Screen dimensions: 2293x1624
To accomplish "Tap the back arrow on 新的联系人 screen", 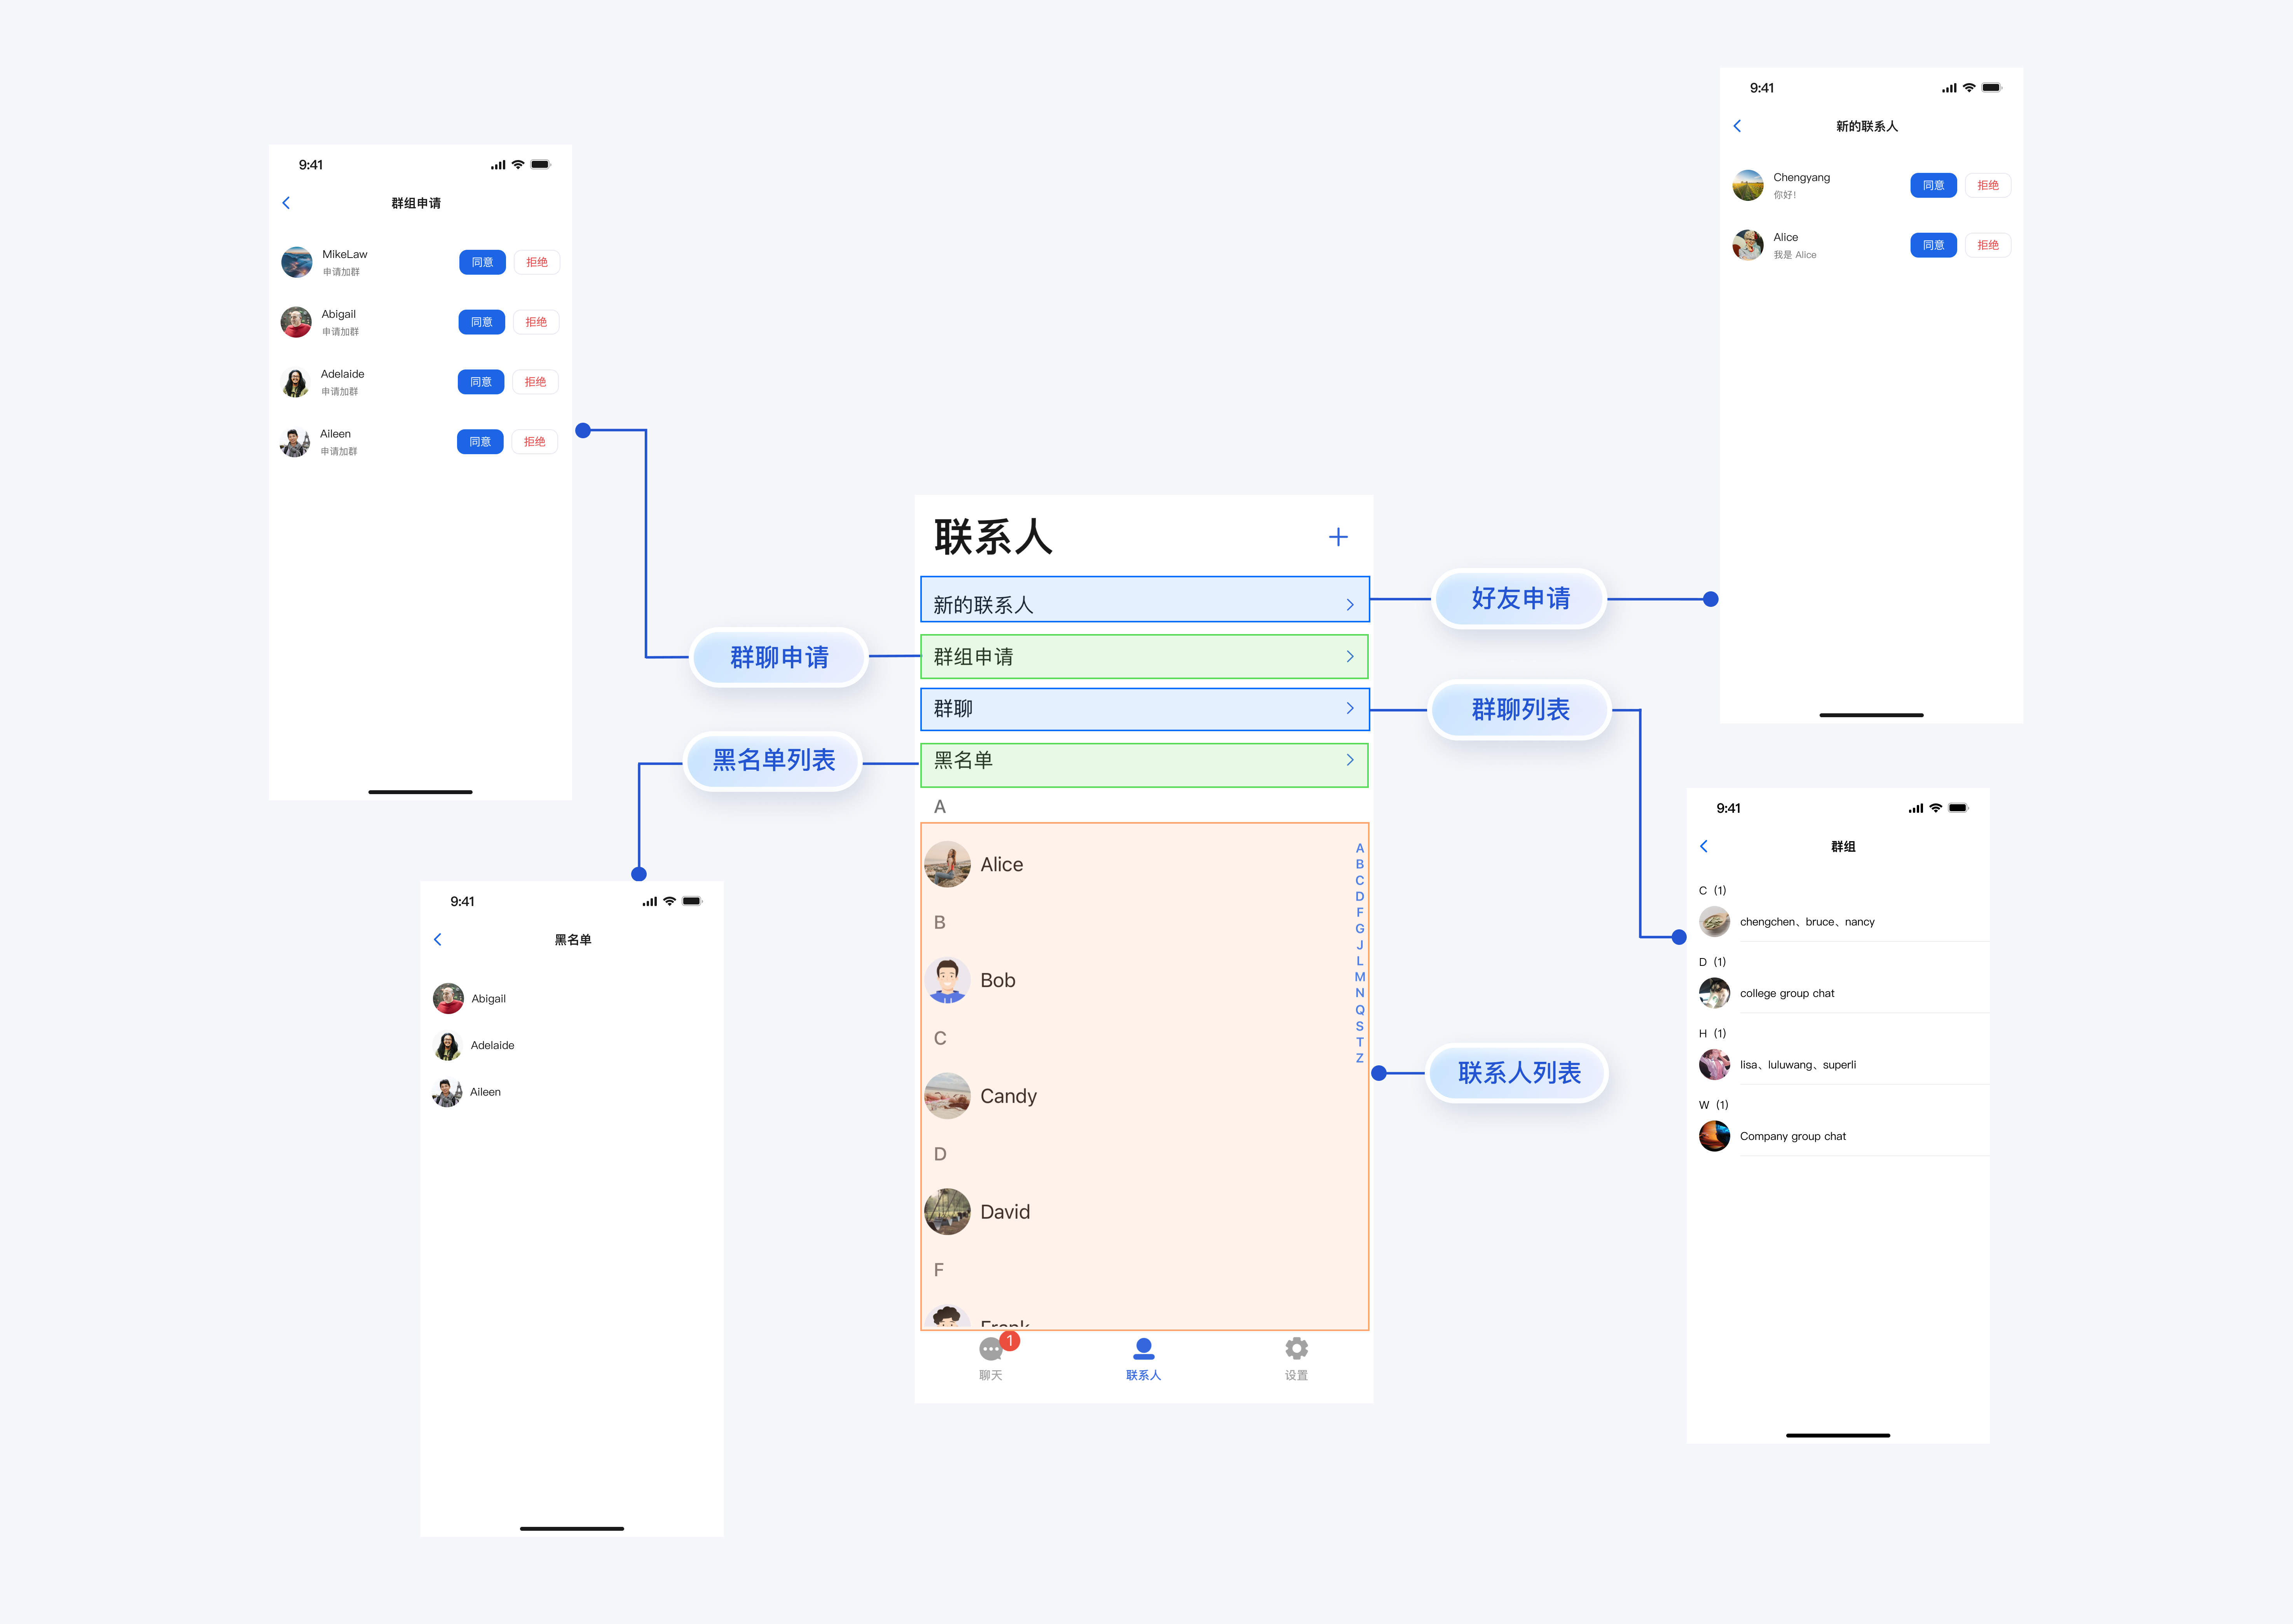I will [1737, 126].
